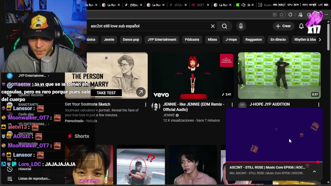Open options menu for JENNIE EDM Remix video
331x186 pixels.
(232, 105)
